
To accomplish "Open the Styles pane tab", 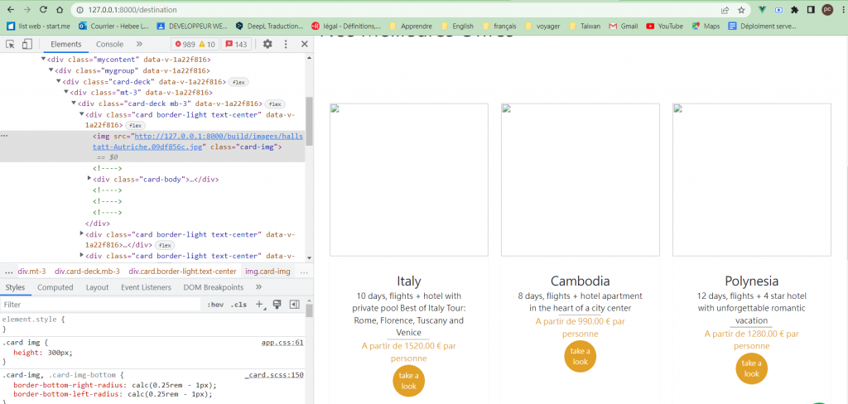I will pyautogui.click(x=15, y=287).
